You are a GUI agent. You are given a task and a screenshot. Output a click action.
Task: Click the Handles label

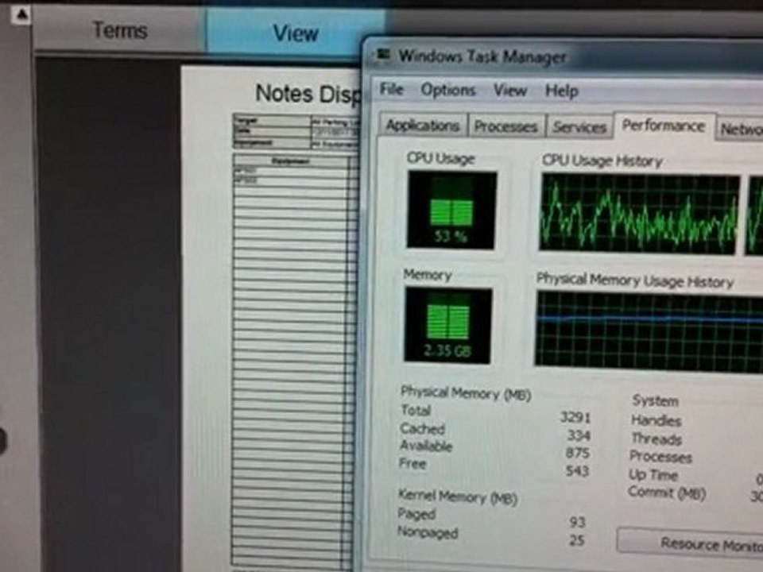[656, 419]
